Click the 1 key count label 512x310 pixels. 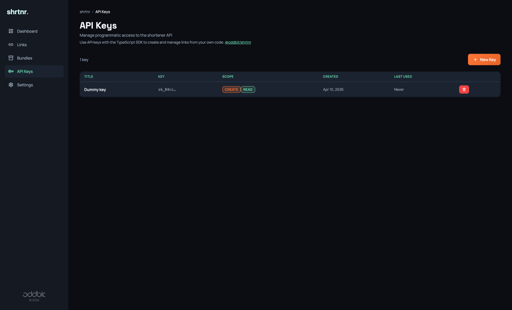84,60
